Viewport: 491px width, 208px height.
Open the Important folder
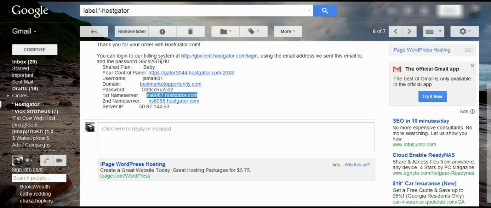23,75
